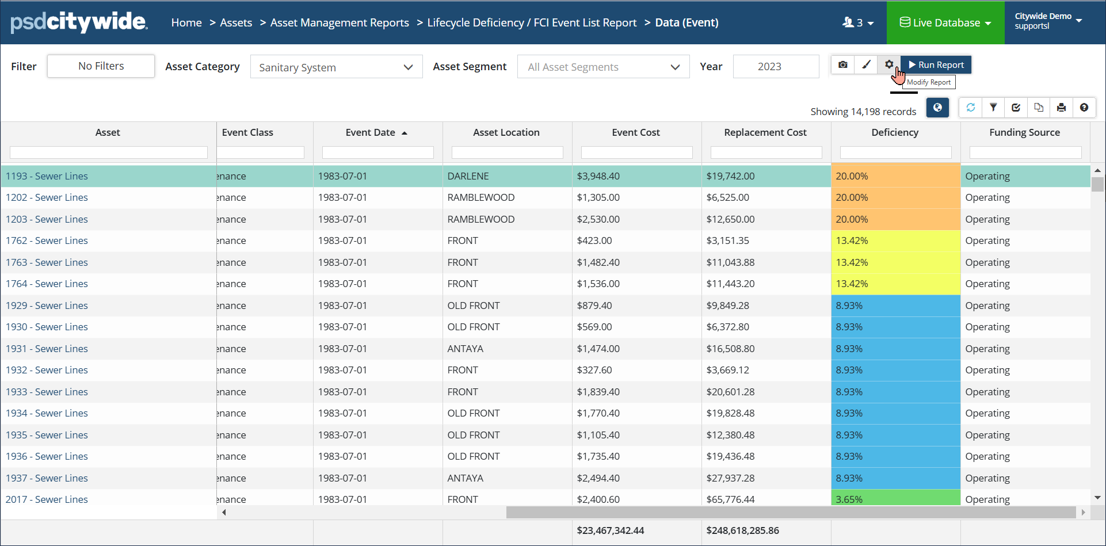Click the copy documents icon
1106x546 pixels.
pos(1039,108)
